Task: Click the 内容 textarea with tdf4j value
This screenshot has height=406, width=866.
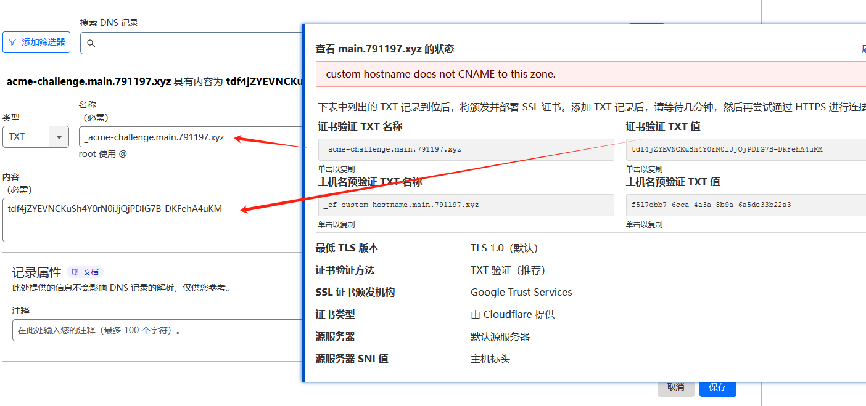Action: tap(152, 220)
